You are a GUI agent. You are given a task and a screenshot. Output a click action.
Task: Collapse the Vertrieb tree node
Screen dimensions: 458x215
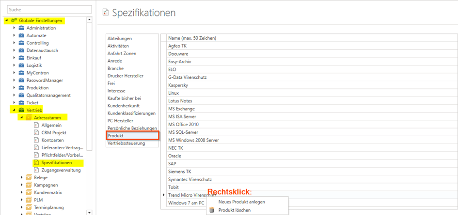14,110
